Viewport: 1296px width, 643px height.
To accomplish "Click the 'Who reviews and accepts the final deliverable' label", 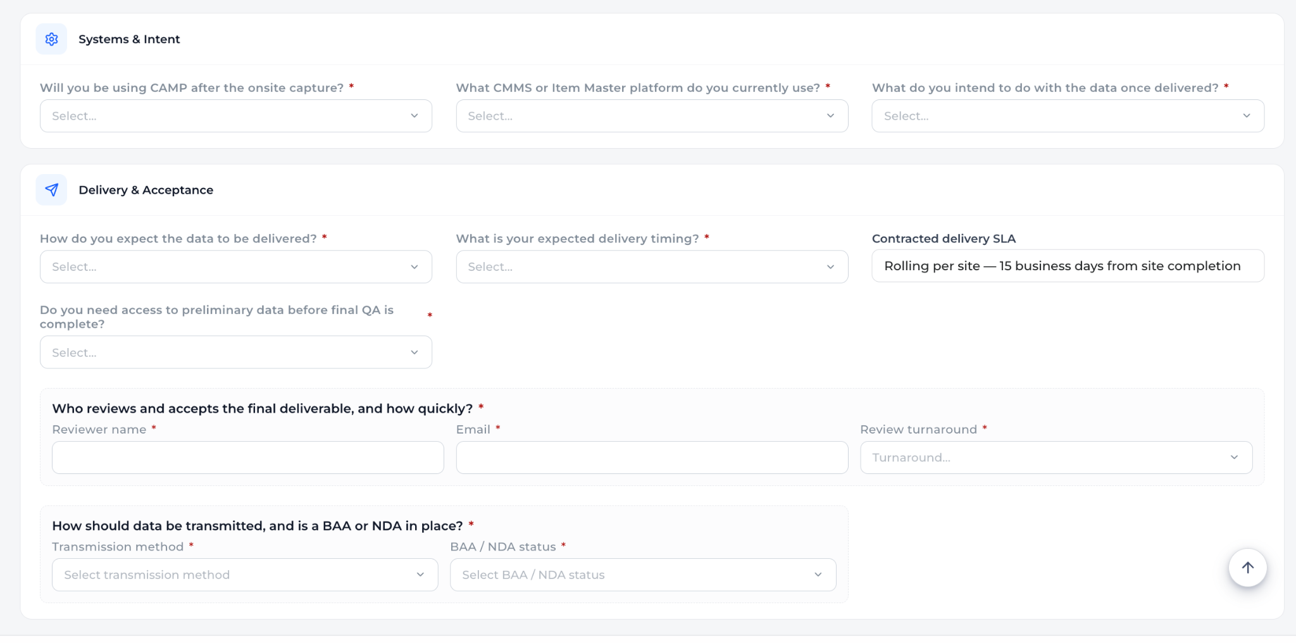I will click(x=263, y=409).
